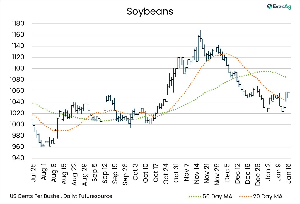Click the Jan 2 date label
Screen dimensions: 300x204
[x=268, y=176]
